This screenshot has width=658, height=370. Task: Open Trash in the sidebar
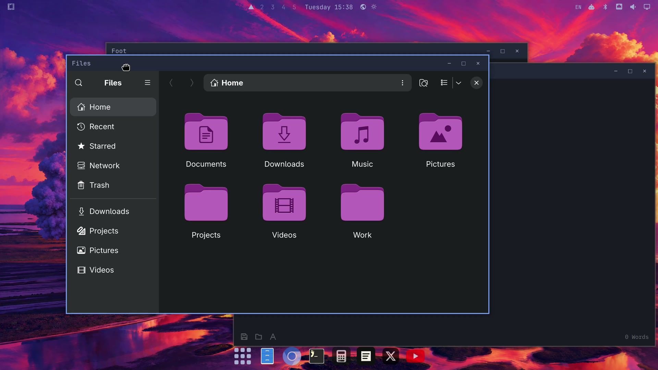coord(113,185)
